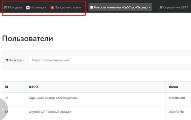Select Служебный Тестовый Аккаунт row
191x120 pixels.
(50, 112)
